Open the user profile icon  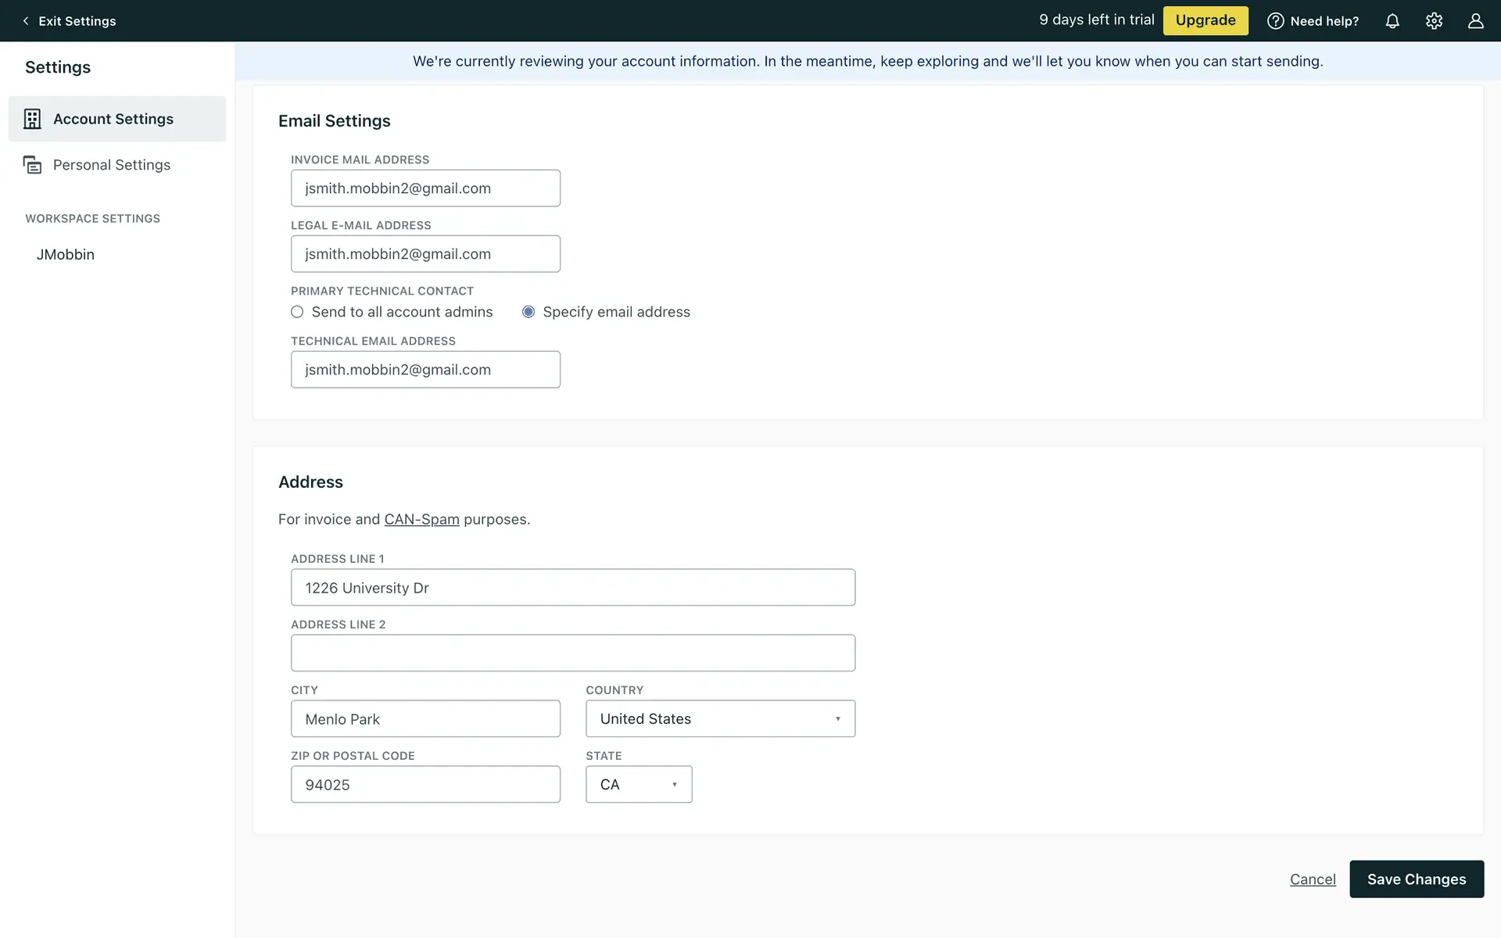coord(1475,21)
